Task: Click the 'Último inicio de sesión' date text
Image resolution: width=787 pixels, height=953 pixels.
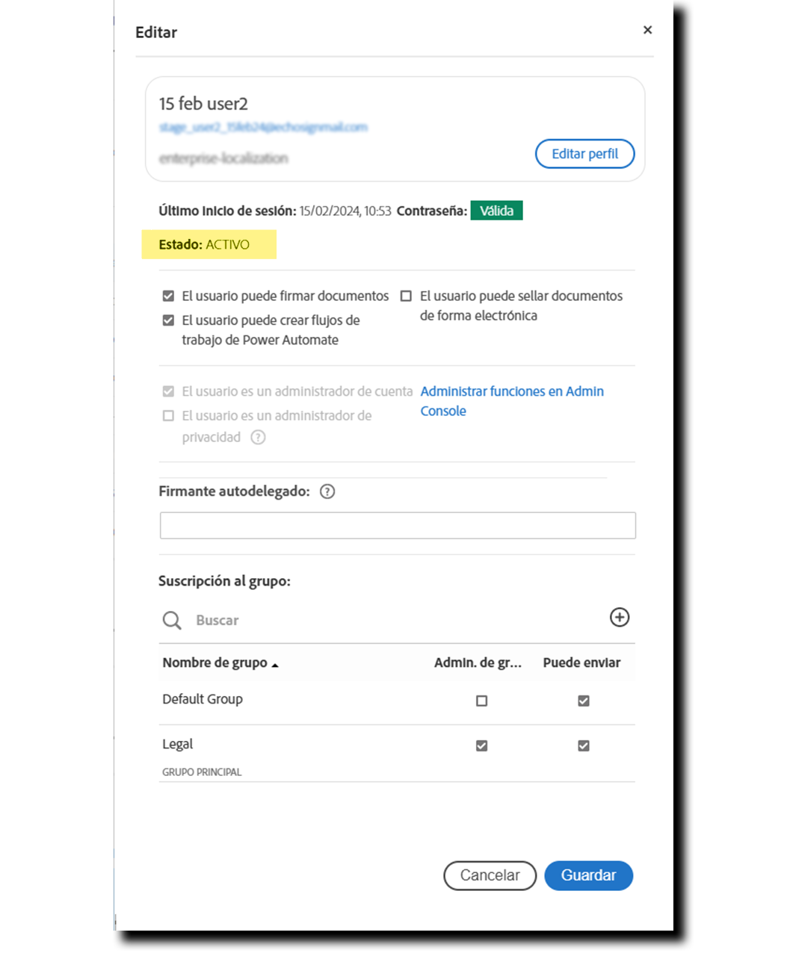Action: [x=345, y=211]
